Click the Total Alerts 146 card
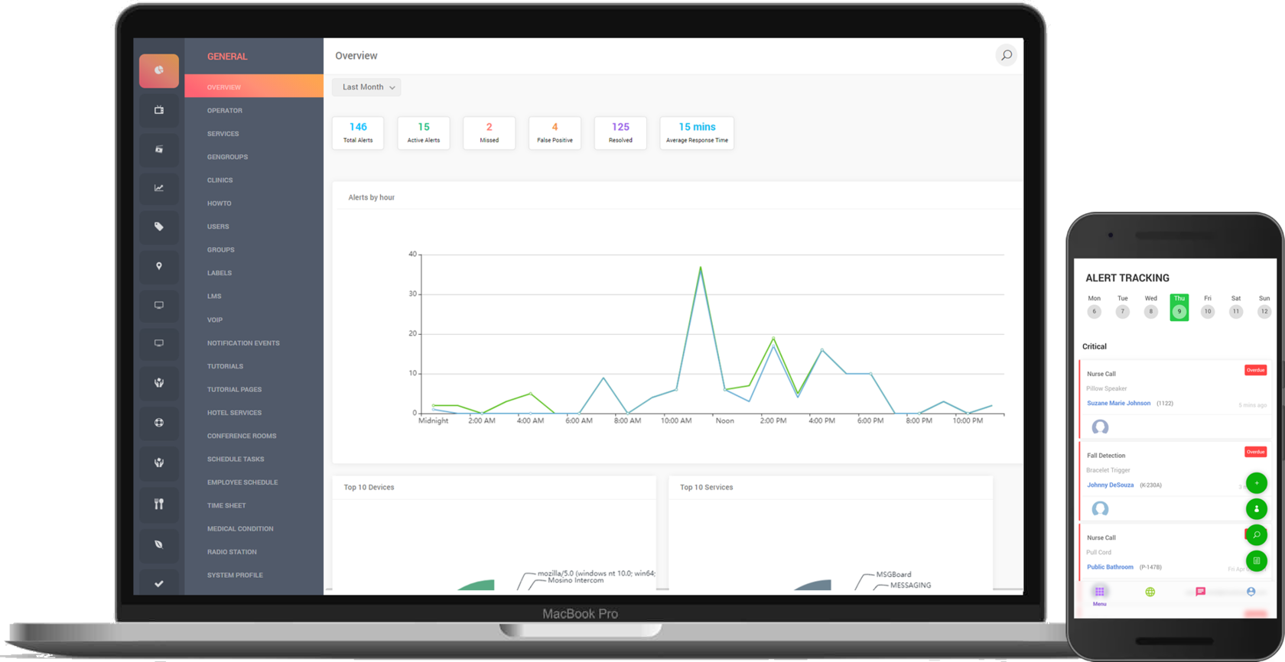This screenshot has height=662, width=1285. click(x=358, y=132)
